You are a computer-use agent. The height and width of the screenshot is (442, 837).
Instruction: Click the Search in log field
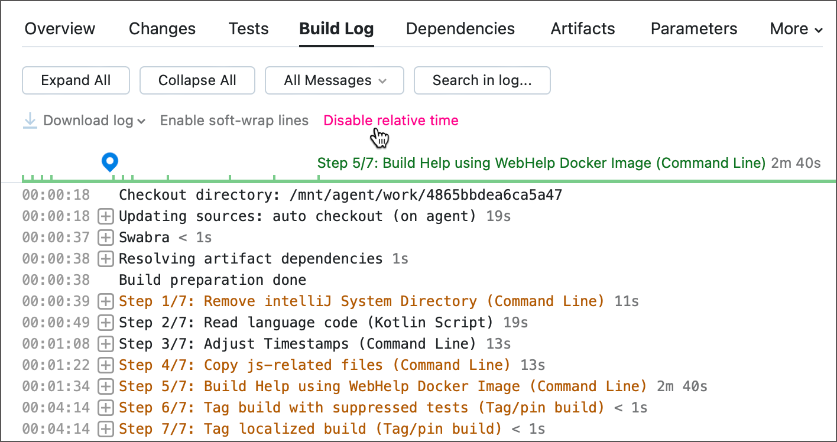pos(482,80)
